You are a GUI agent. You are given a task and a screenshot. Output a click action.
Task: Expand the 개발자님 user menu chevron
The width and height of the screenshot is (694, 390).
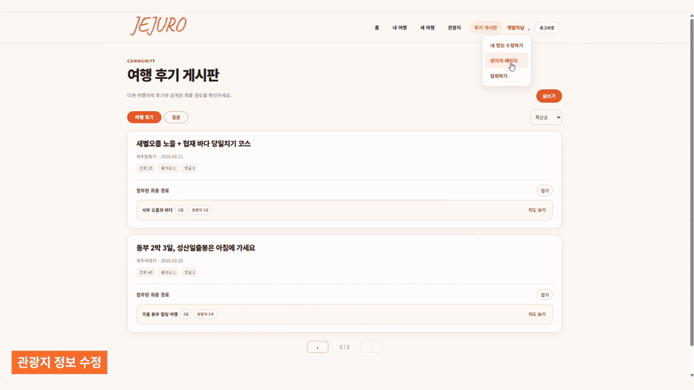click(x=529, y=29)
